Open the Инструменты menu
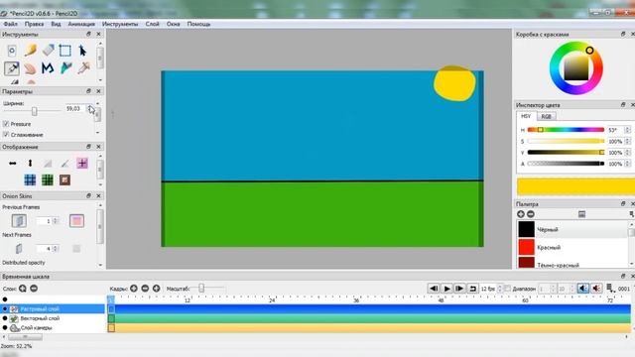Image resolution: width=635 pixels, height=357 pixels. 120,24
